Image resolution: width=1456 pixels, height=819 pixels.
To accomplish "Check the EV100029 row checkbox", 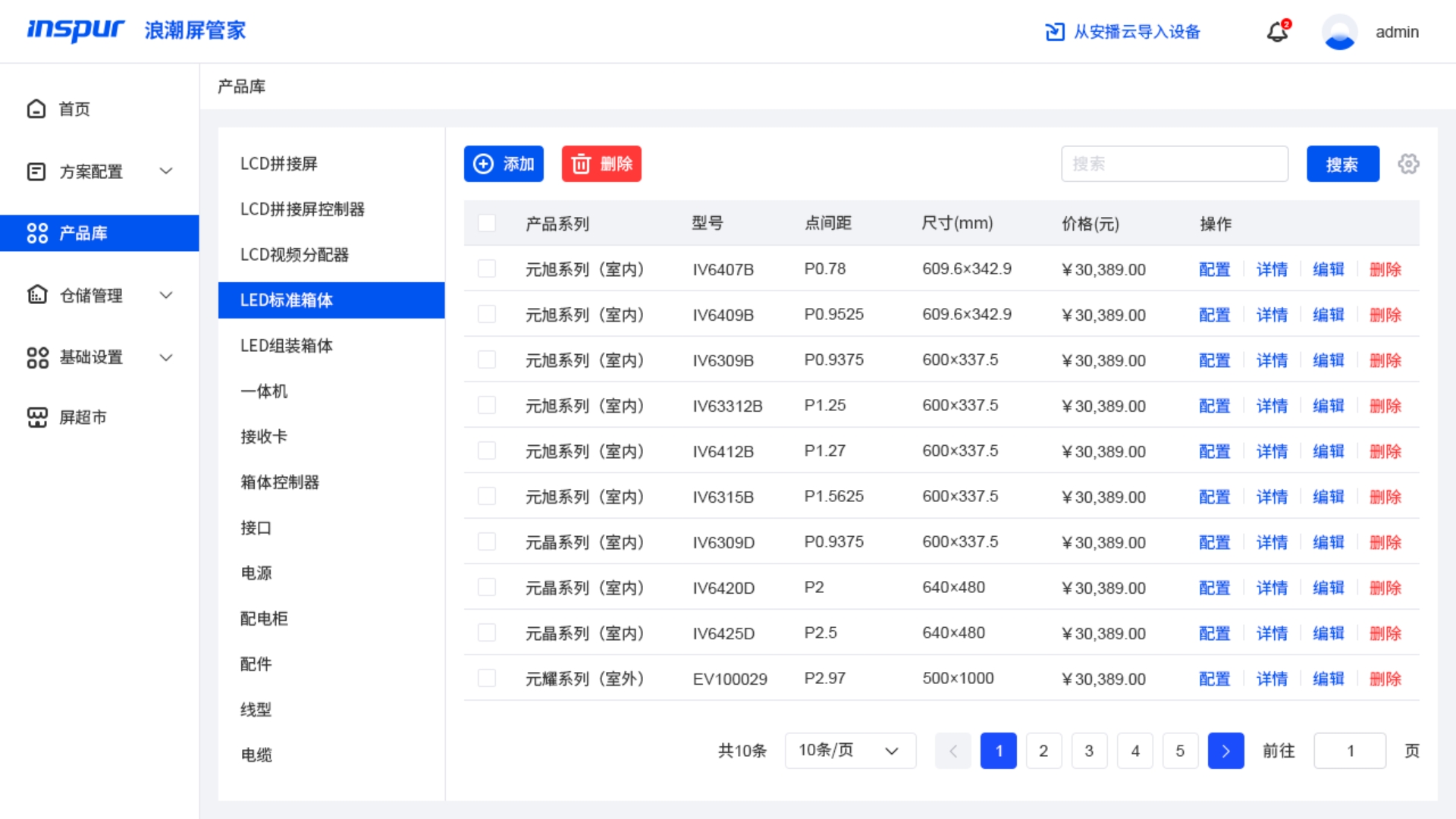I will (x=487, y=678).
